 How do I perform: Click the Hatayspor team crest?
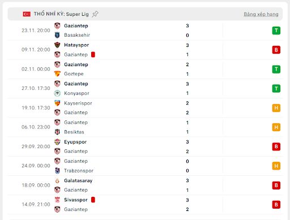pos(57,45)
